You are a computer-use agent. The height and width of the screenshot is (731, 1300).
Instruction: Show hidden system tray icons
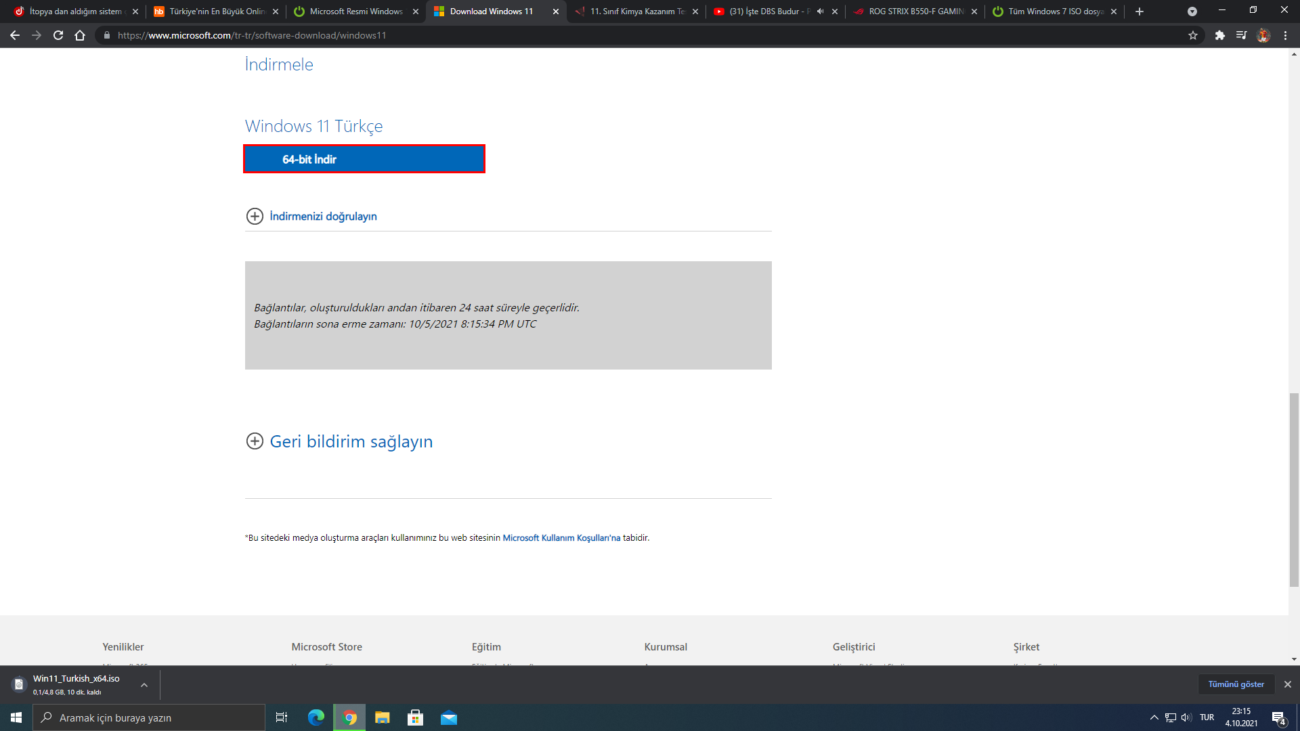click(x=1154, y=717)
